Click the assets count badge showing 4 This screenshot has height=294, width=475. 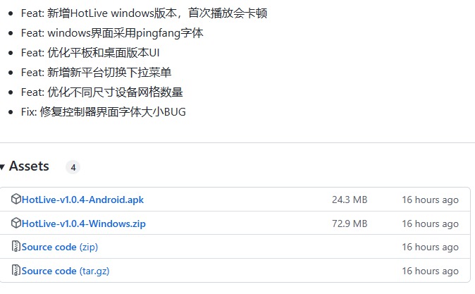pyautogui.click(x=73, y=167)
